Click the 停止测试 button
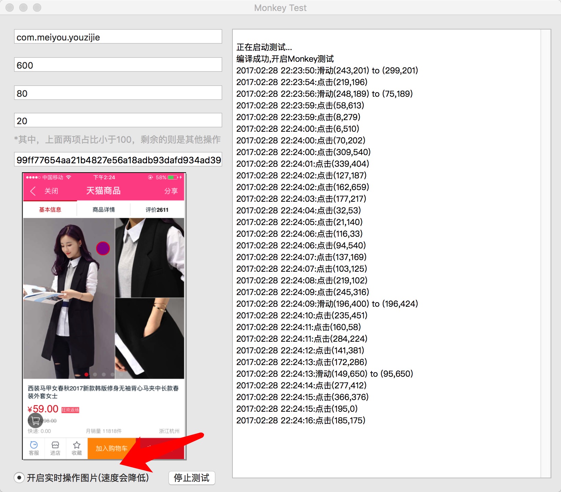The width and height of the screenshot is (561, 492). (x=192, y=478)
